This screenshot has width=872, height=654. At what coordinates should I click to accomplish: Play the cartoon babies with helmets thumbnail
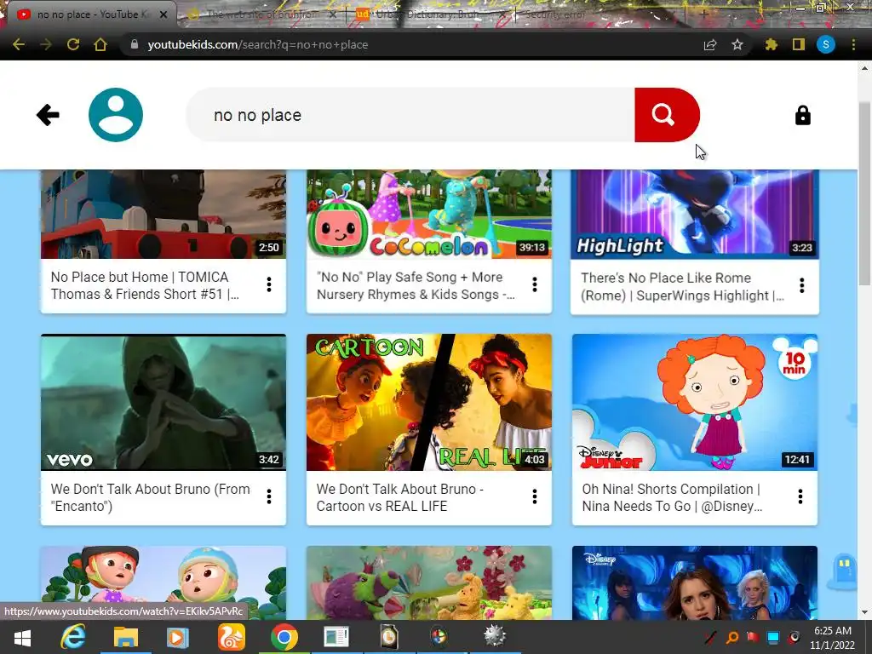(163, 582)
